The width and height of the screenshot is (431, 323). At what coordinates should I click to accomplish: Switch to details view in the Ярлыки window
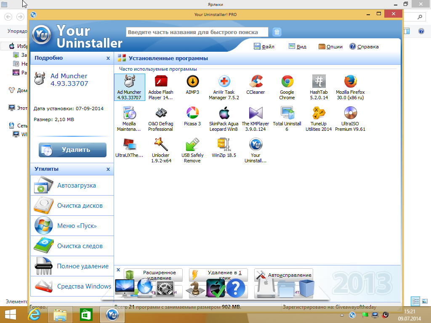pyautogui.click(x=415, y=301)
